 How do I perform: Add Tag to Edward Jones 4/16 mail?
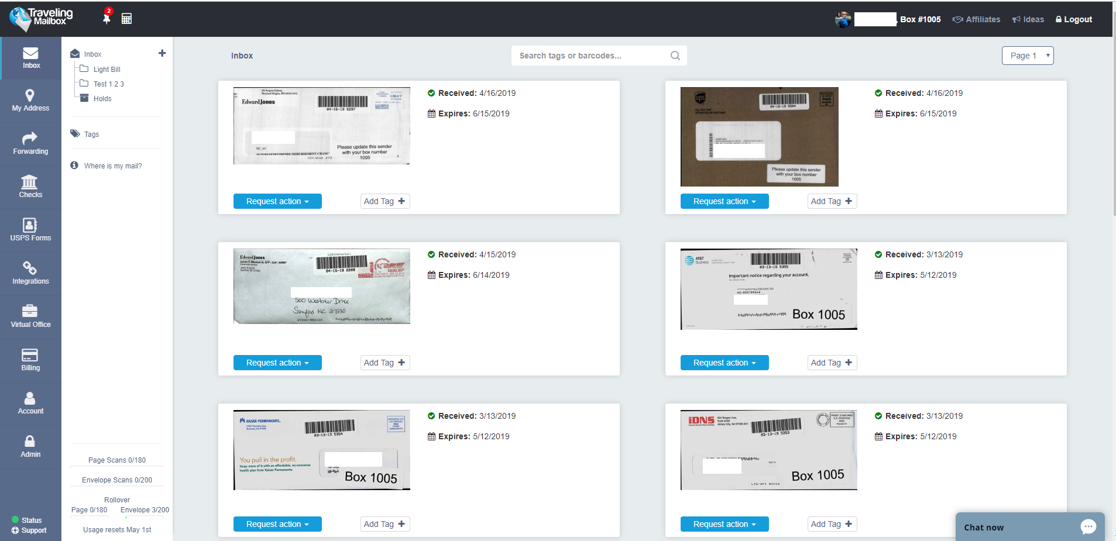[x=384, y=201]
